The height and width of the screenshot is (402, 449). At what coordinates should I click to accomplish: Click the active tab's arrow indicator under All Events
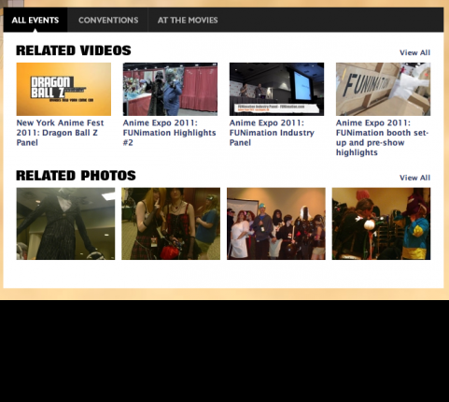point(35,30)
